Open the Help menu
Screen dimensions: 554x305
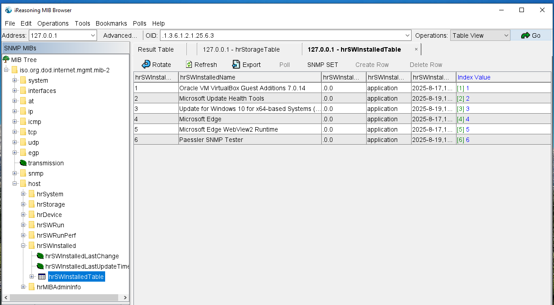(x=159, y=23)
